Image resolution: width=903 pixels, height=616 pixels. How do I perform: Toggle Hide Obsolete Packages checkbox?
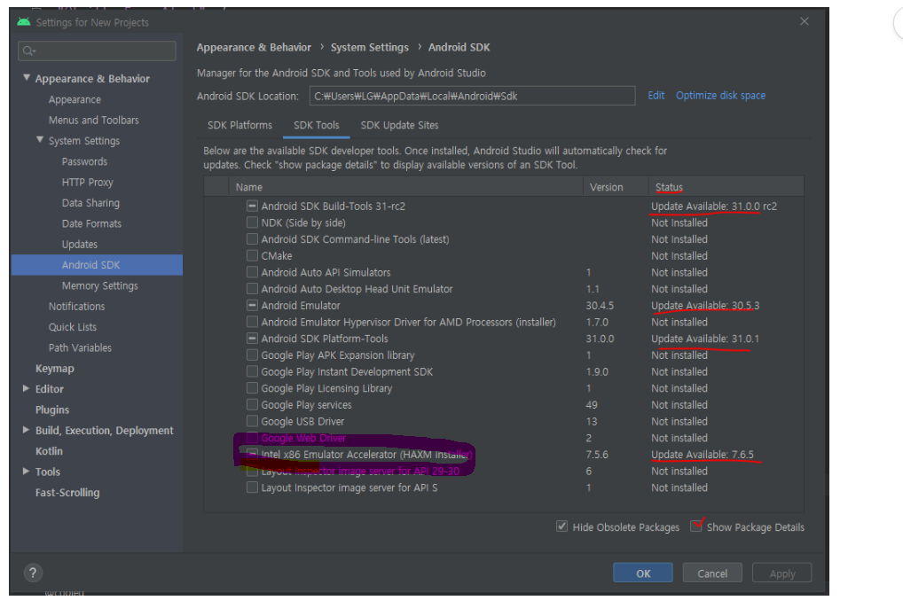coord(562,526)
